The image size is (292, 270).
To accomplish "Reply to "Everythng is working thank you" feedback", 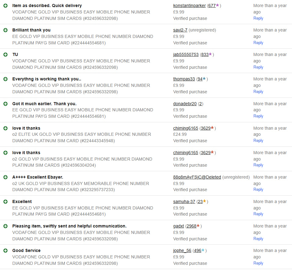I will click(258, 92).
